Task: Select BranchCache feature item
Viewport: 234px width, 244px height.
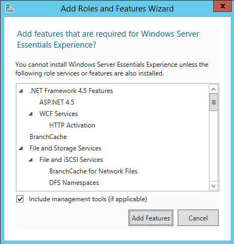Action: coord(48,137)
